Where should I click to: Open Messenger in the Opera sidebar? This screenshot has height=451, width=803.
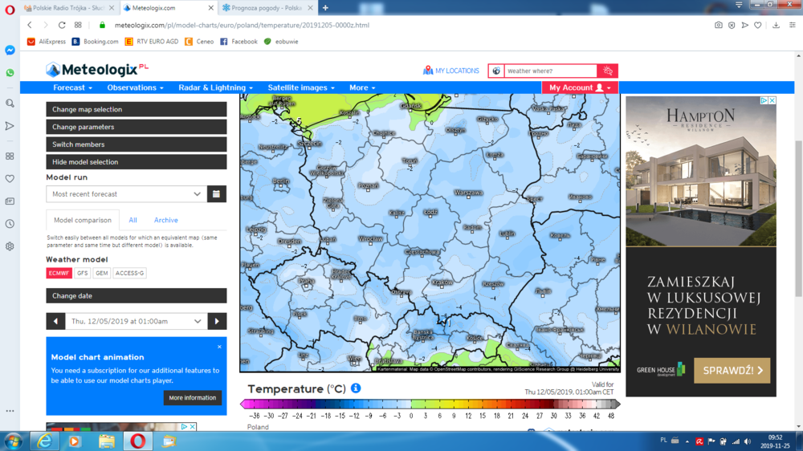click(x=10, y=51)
